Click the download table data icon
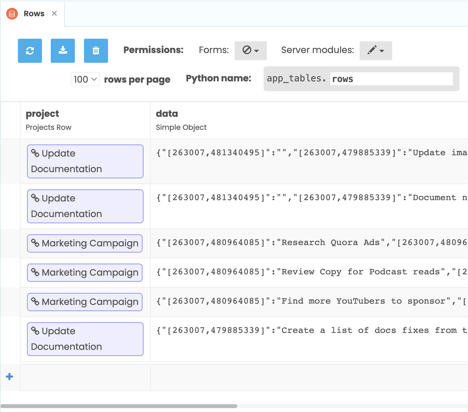The width and height of the screenshot is (468, 412). pyautogui.click(x=62, y=51)
